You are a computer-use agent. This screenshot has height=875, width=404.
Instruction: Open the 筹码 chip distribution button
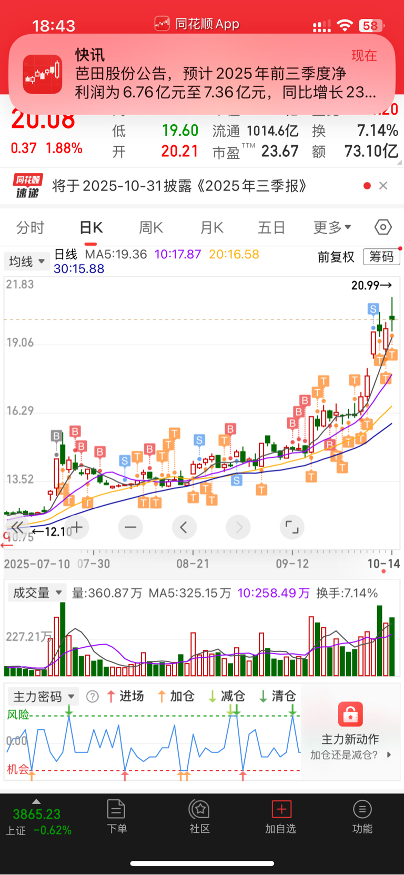[381, 257]
